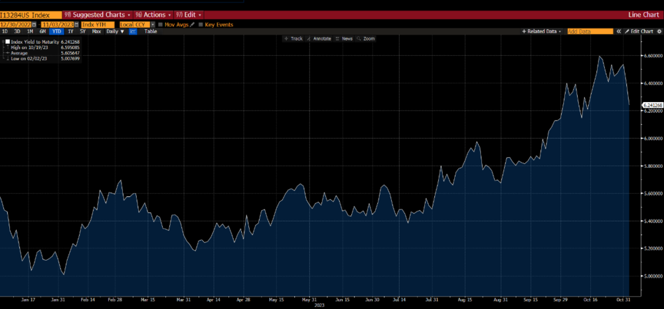Viewport: 664px width, 309px height.
Task: Enable the Mov Avgs checkbox
Action: (x=161, y=25)
